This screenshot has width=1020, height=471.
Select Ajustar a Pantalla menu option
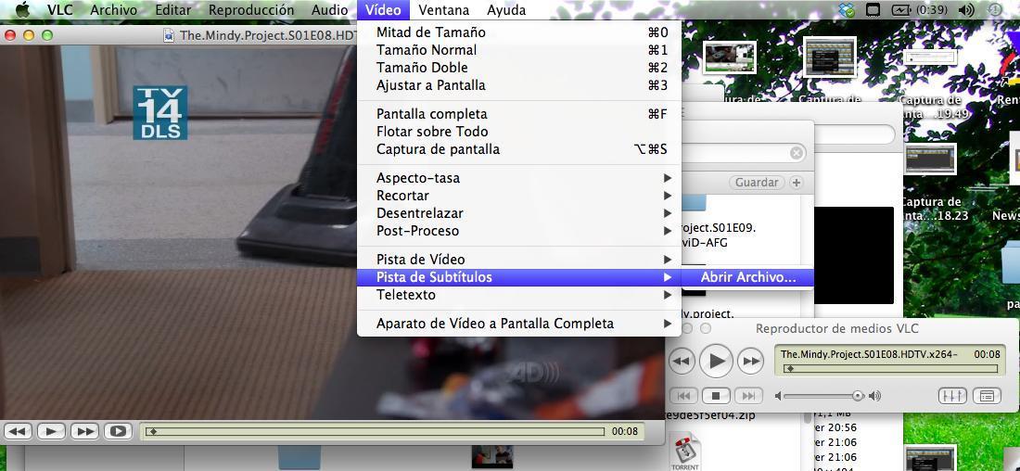coord(430,85)
